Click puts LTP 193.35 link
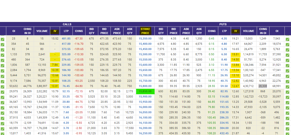The image size is (291, 135). [224, 107]
